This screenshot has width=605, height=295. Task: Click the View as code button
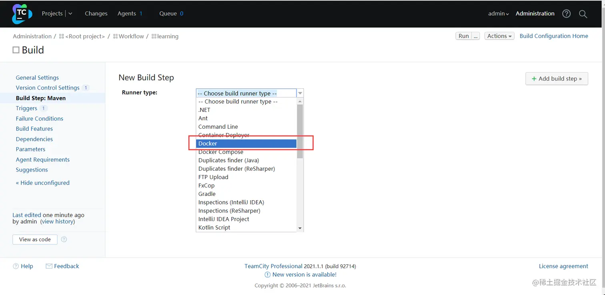(x=35, y=239)
